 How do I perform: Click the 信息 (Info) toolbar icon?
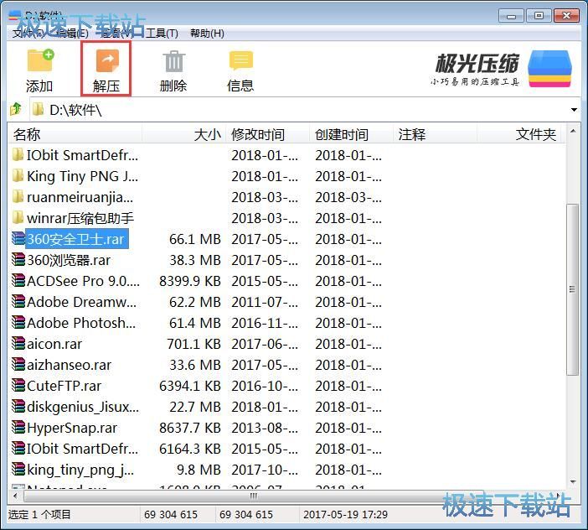pos(240,61)
